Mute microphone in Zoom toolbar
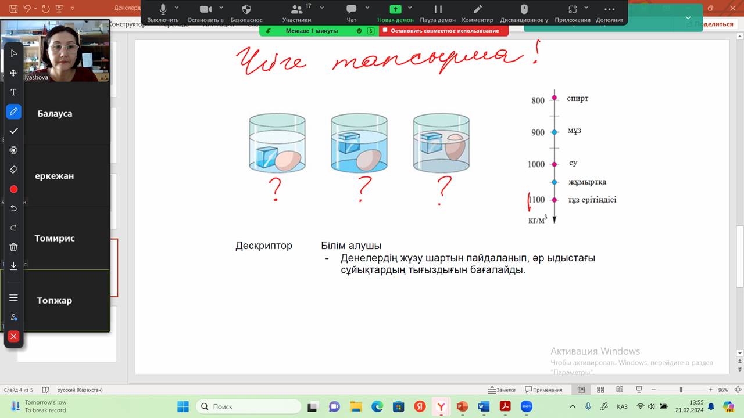Image resolution: width=744 pixels, height=418 pixels. 163,12
